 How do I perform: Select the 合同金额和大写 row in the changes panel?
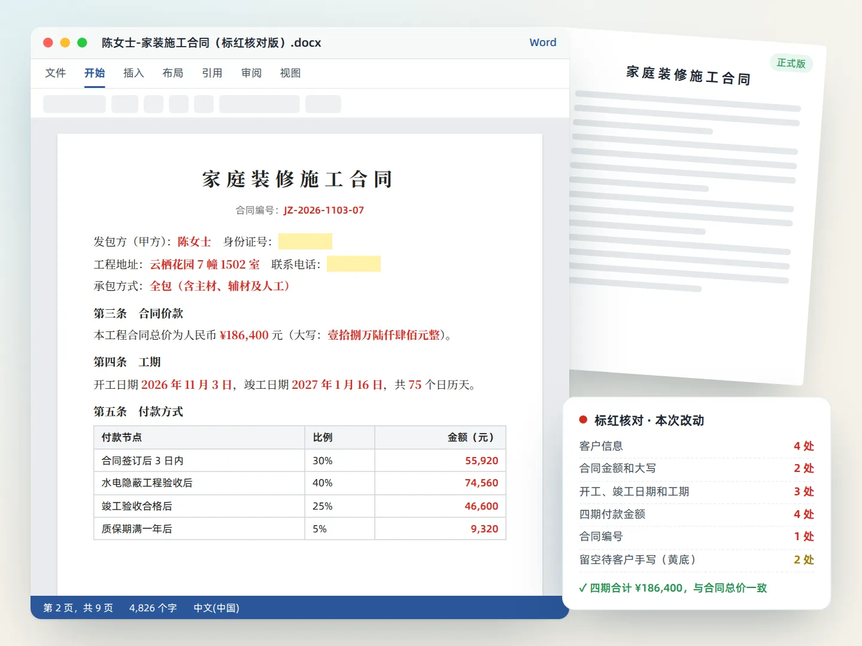point(697,468)
